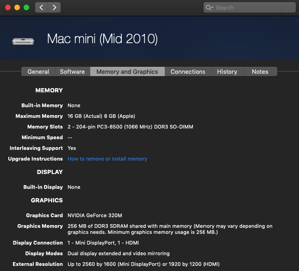Select the '2 - 204-pin PC3-8500' memory slots value
Image resolution: width=299 pixels, height=271 pixels.
point(131,127)
